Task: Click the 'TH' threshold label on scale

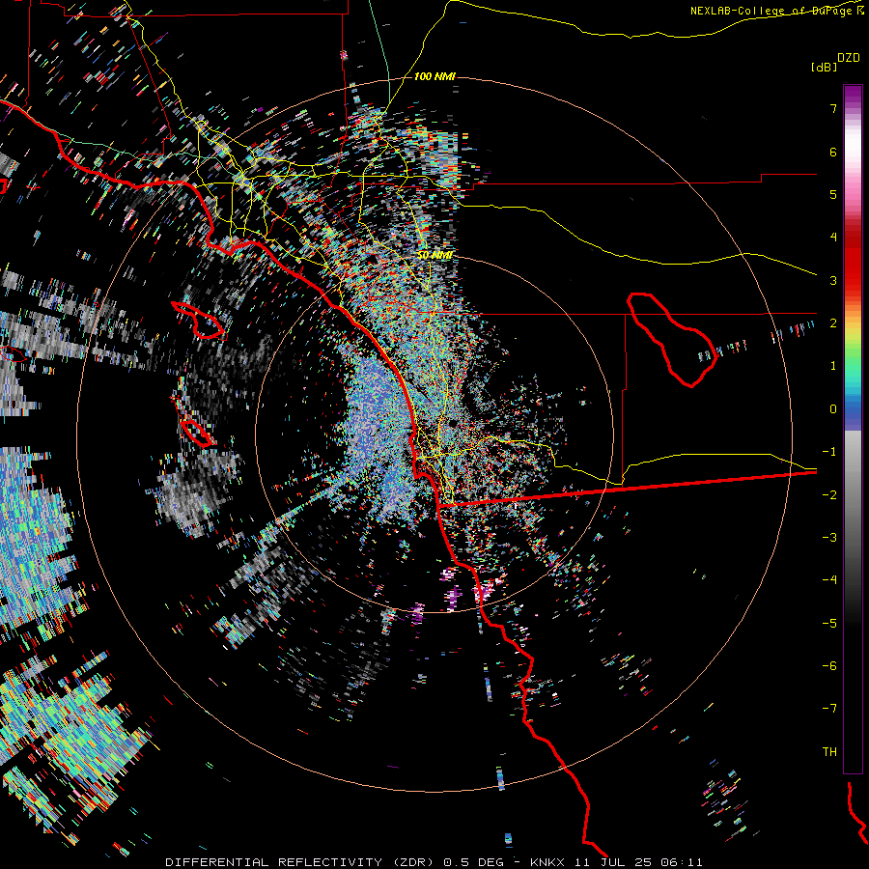Action: click(x=829, y=752)
